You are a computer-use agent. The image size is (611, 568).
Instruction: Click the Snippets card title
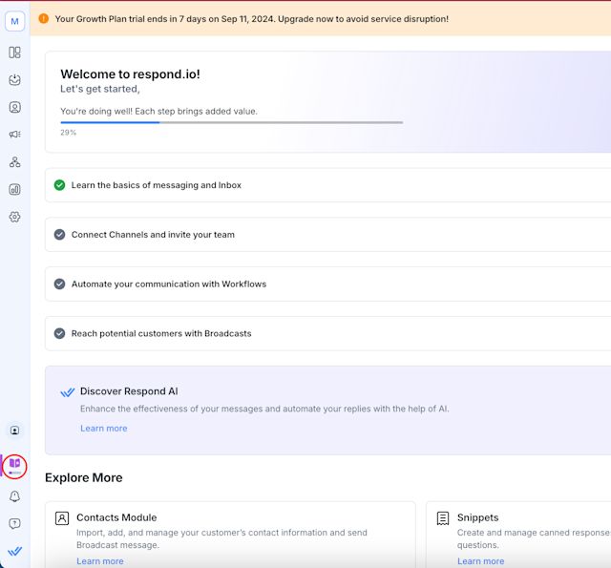pos(477,517)
